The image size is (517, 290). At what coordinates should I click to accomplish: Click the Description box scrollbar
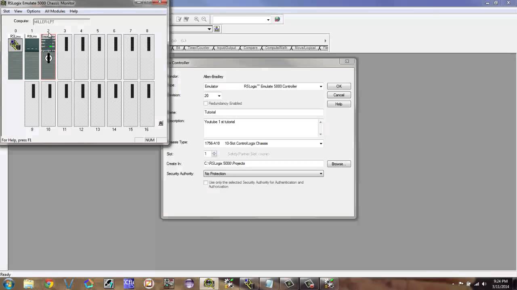[x=321, y=128]
